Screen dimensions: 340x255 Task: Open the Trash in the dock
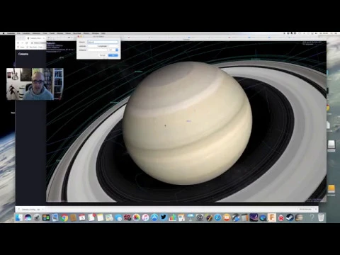[x=321, y=217]
